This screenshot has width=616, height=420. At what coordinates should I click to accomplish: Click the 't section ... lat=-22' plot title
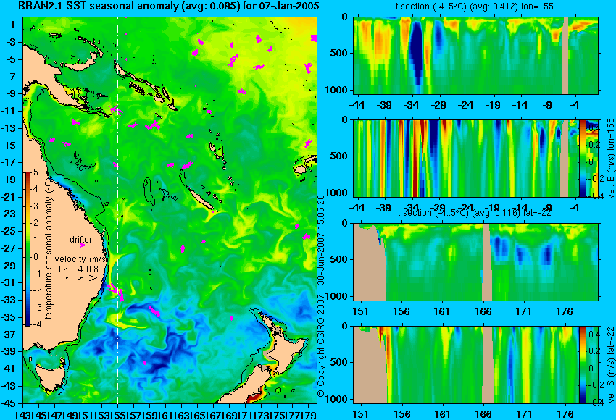[x=474, y=213]
